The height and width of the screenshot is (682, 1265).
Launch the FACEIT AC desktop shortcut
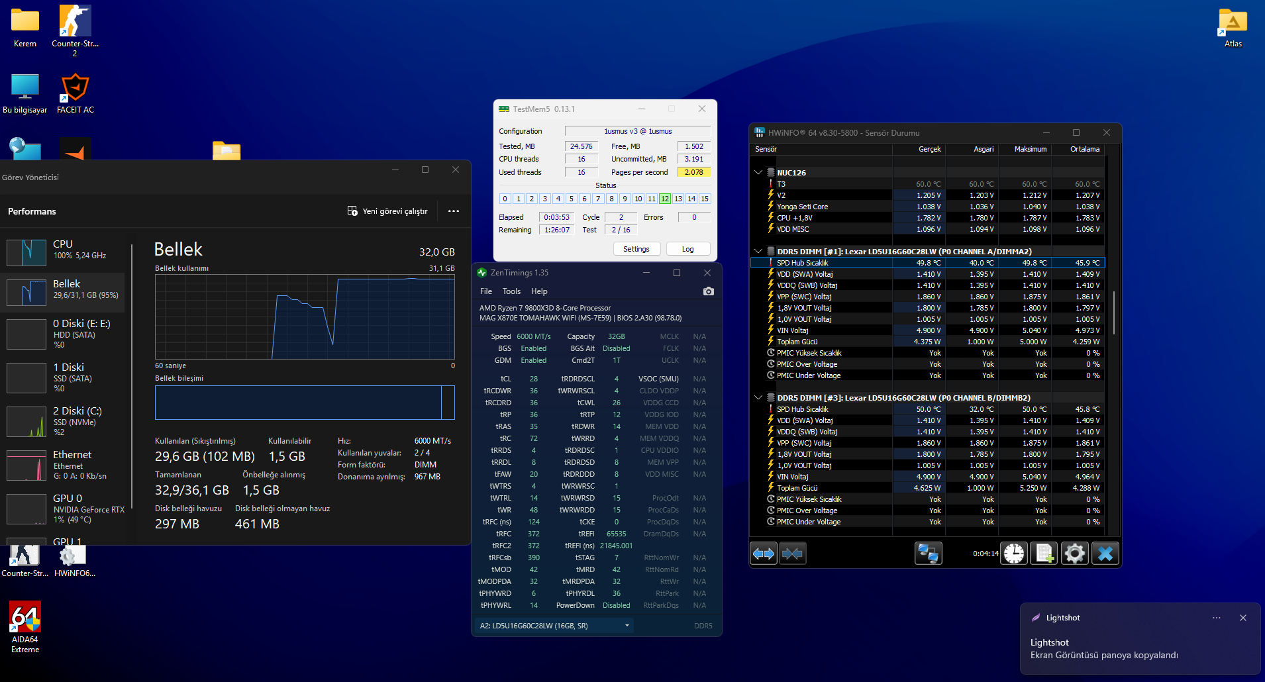[x=75, y=93]
